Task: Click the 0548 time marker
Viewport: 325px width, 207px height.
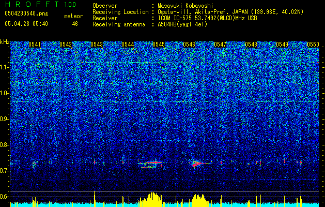Action: point(251,45)
